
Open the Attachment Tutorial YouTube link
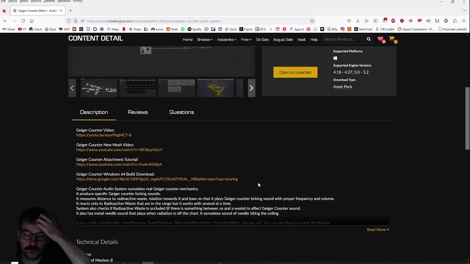(119, 164)
